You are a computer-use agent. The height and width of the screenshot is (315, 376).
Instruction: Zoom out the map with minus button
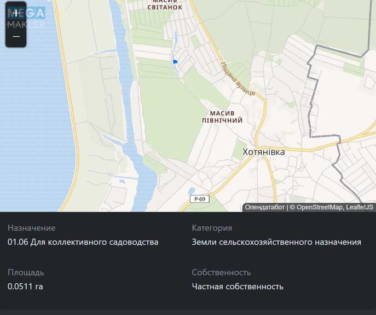click(x=16, y=36)
